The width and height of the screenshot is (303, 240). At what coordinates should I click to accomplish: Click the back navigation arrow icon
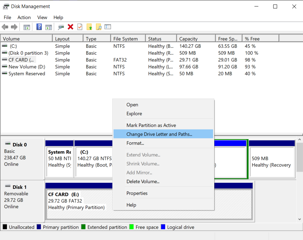pyautogui.click(x=5, y=27)
